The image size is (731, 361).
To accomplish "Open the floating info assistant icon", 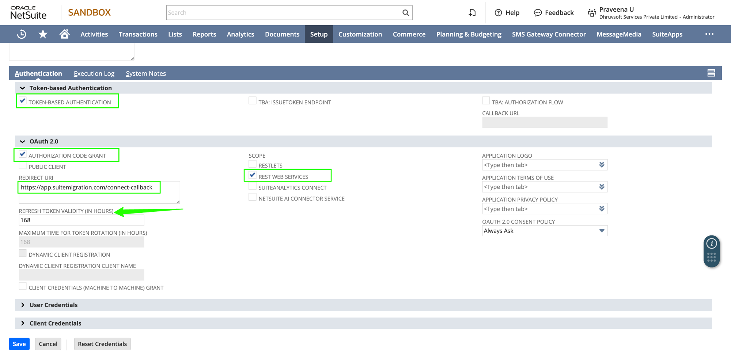I will 712,243.
